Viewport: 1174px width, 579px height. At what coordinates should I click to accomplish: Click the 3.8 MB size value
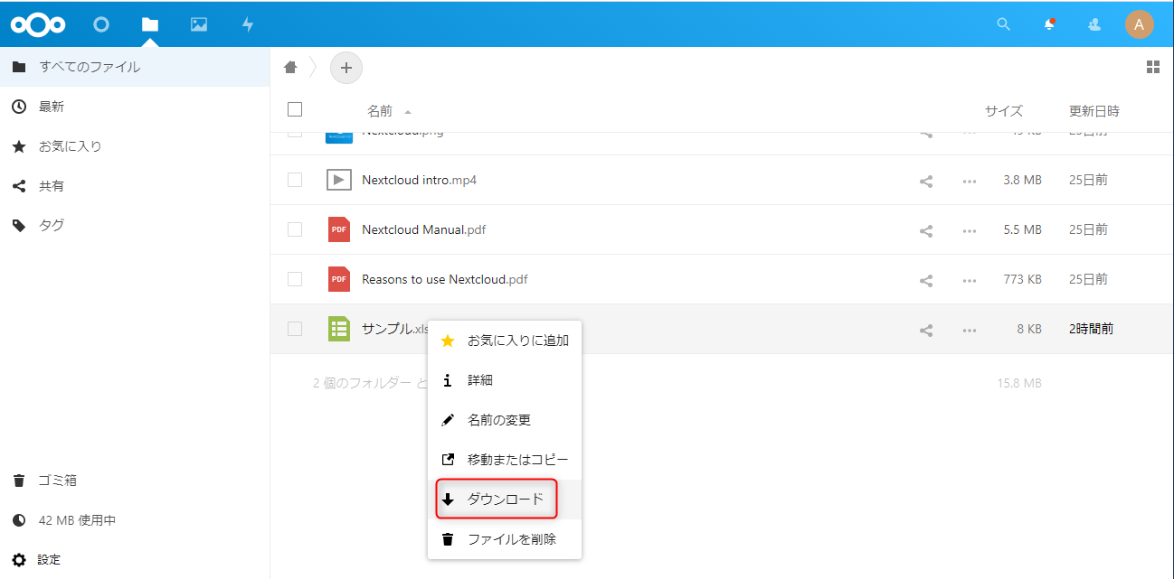coord(1022,180)
